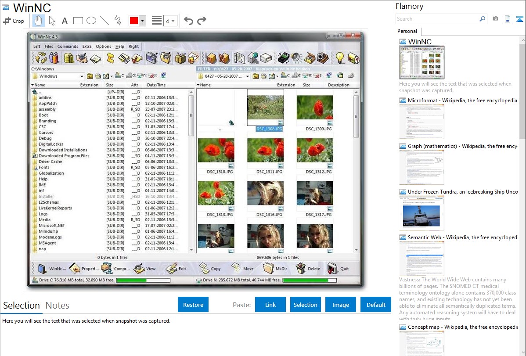This screenshot has width=526, height=356.
Task: Click the Delete button in WinNC bottom bar
Action: tap(308, 268)
